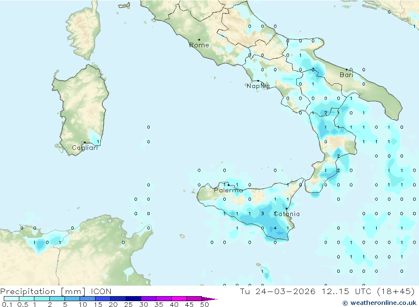The width and height of the screenshot is (419, 307).
Task: Click the black dot marking Catania
Action: pyautogui.click(x=287, y=209)
